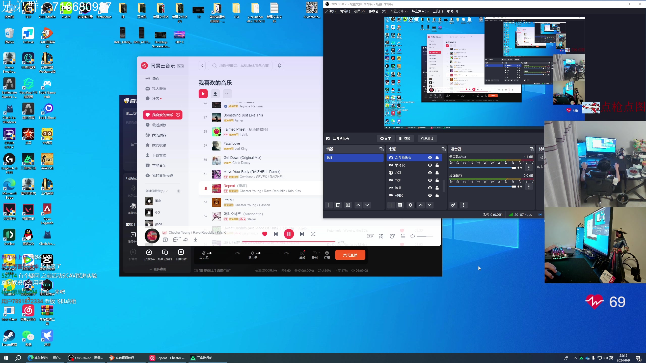Select 场景 in scenes list
The image size is (646, 363).
(x=354, y=158)
